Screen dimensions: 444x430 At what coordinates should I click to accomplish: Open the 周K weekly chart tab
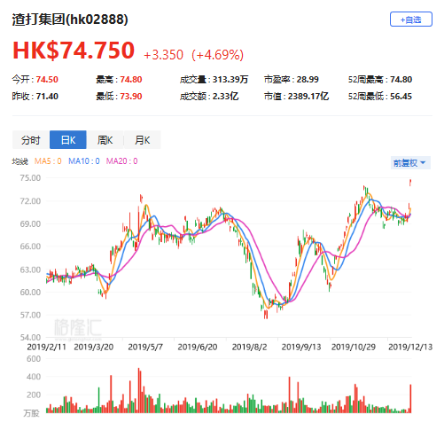[105, 140]
